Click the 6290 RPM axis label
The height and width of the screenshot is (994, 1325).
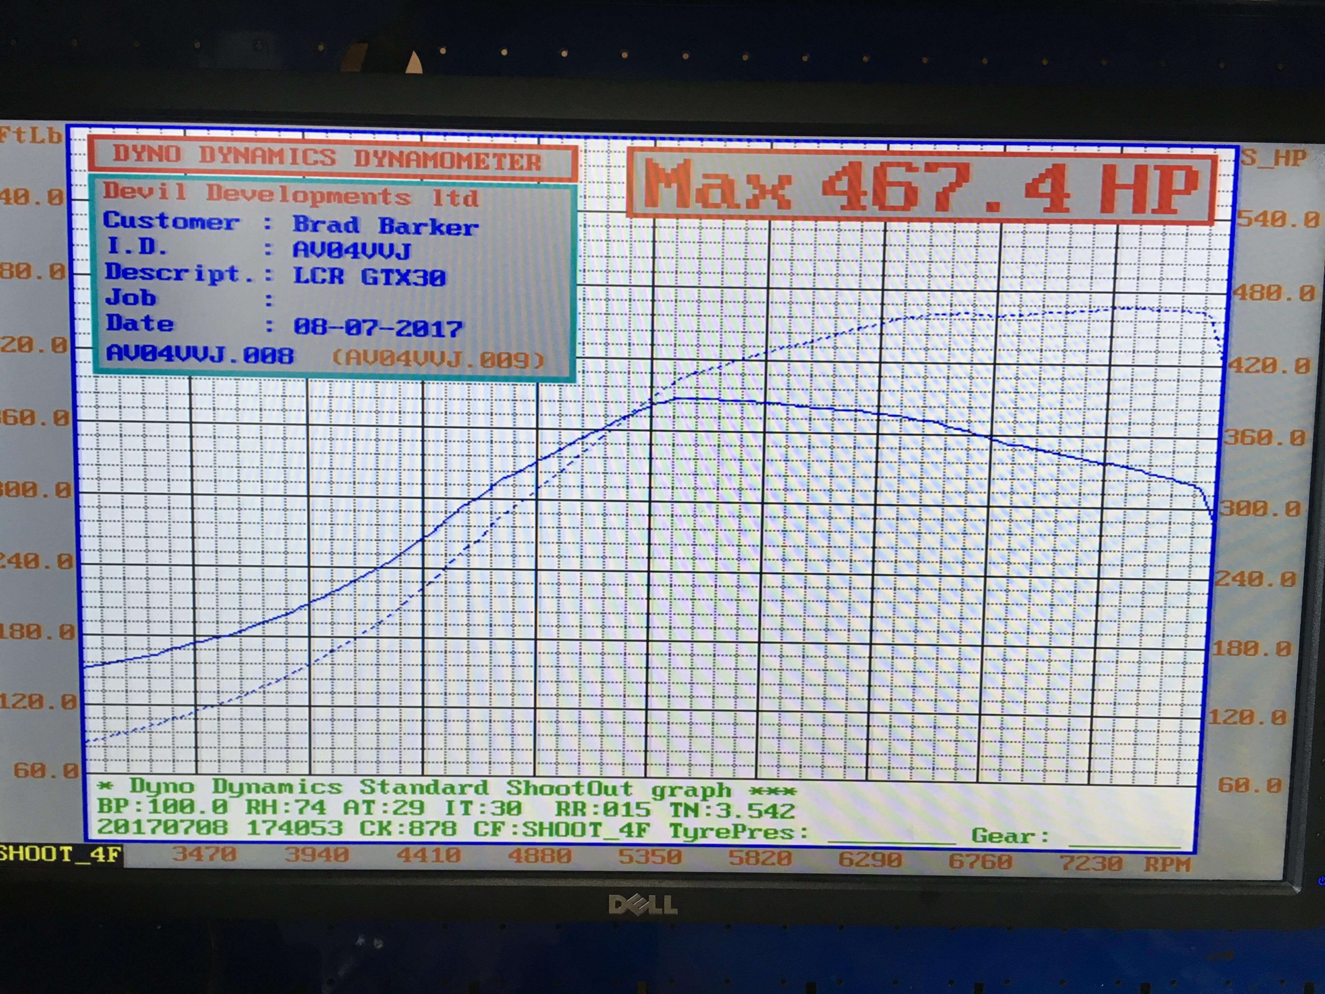(871, 861)
